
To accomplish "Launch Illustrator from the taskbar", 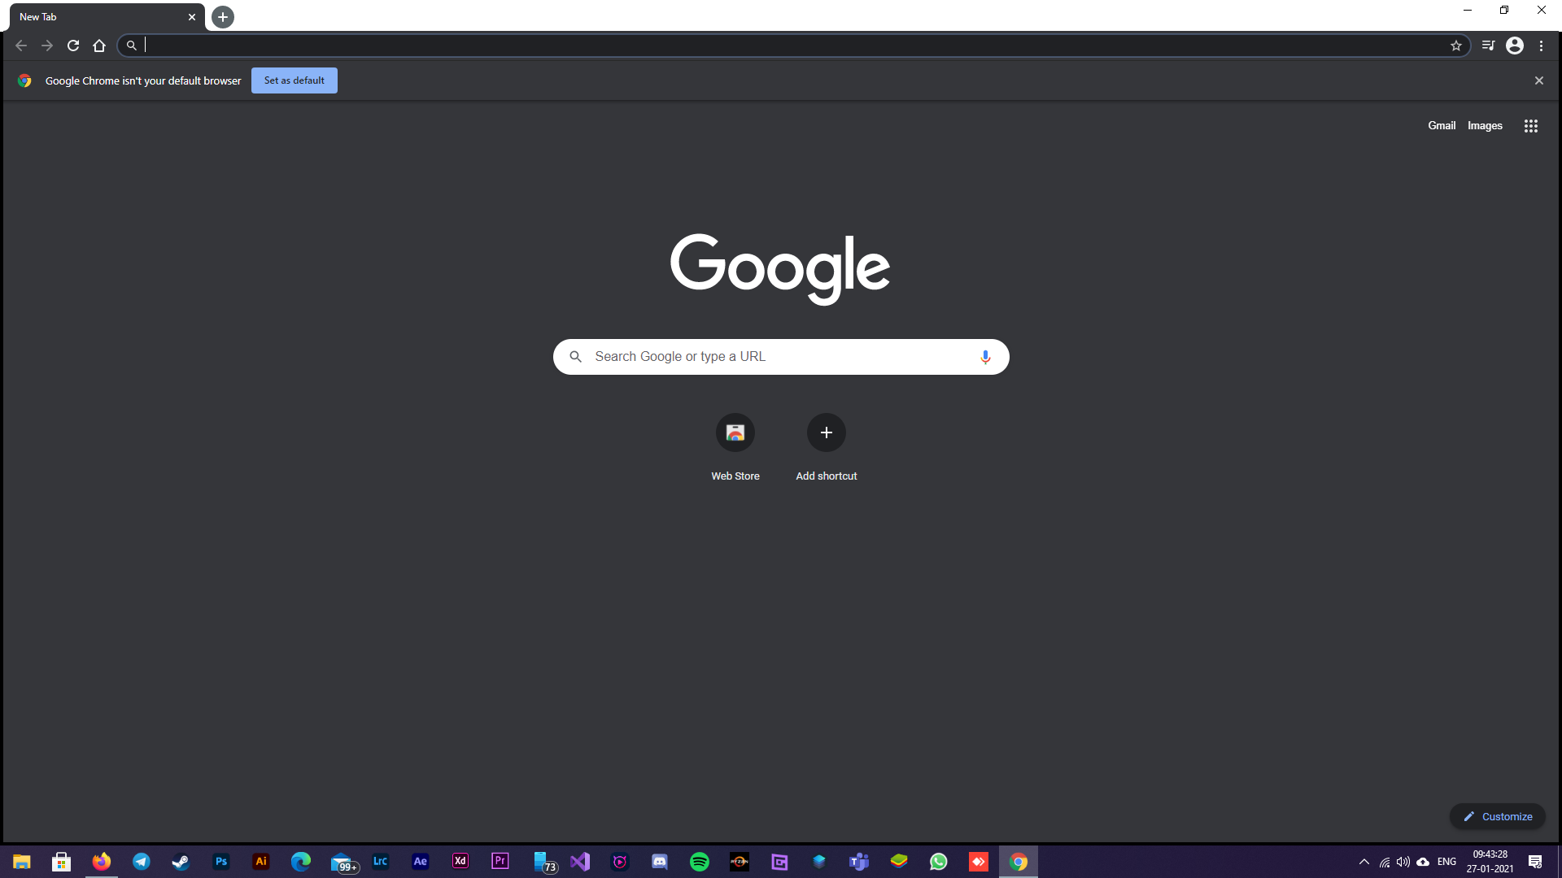I will (x=261, y=862).
